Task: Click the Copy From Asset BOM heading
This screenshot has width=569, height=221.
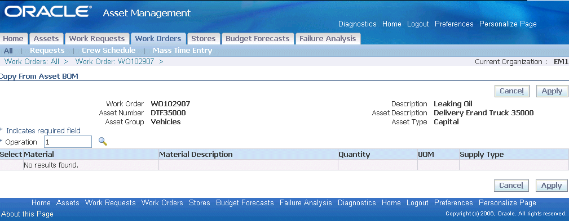Action: 39,76
